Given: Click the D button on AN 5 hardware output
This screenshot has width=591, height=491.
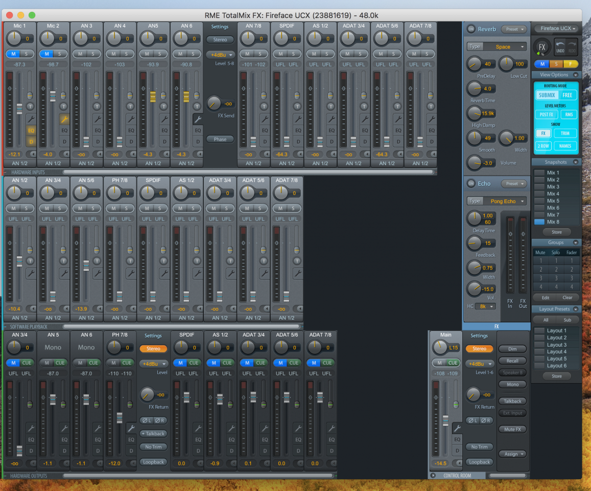Looking at the screenshot, I should [x=64, y=451].
